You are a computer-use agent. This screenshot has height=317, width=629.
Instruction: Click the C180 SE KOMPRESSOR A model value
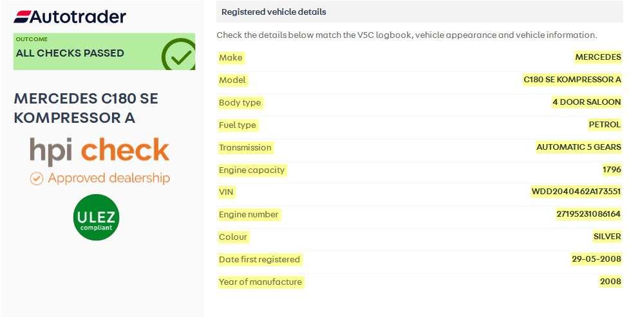(572, 79)
